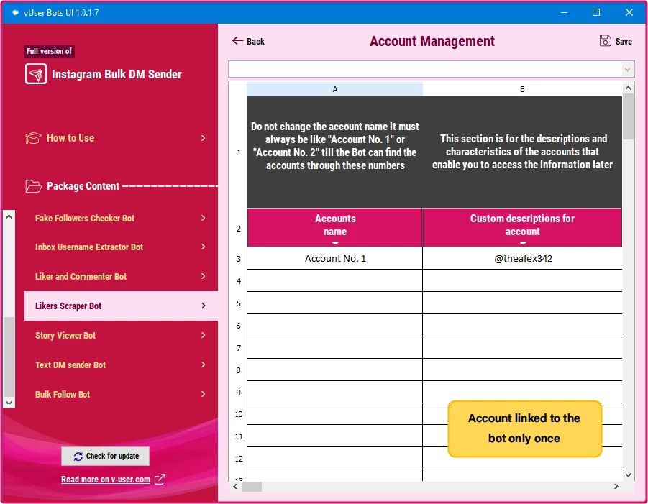Click Custom descriptions for account header cell
The image size is (648, 504).
click(522, 228)
